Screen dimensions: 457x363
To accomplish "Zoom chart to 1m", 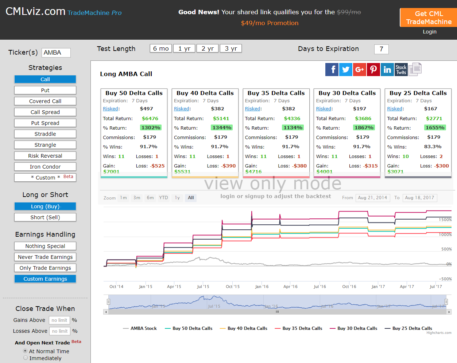I will 123,198.
